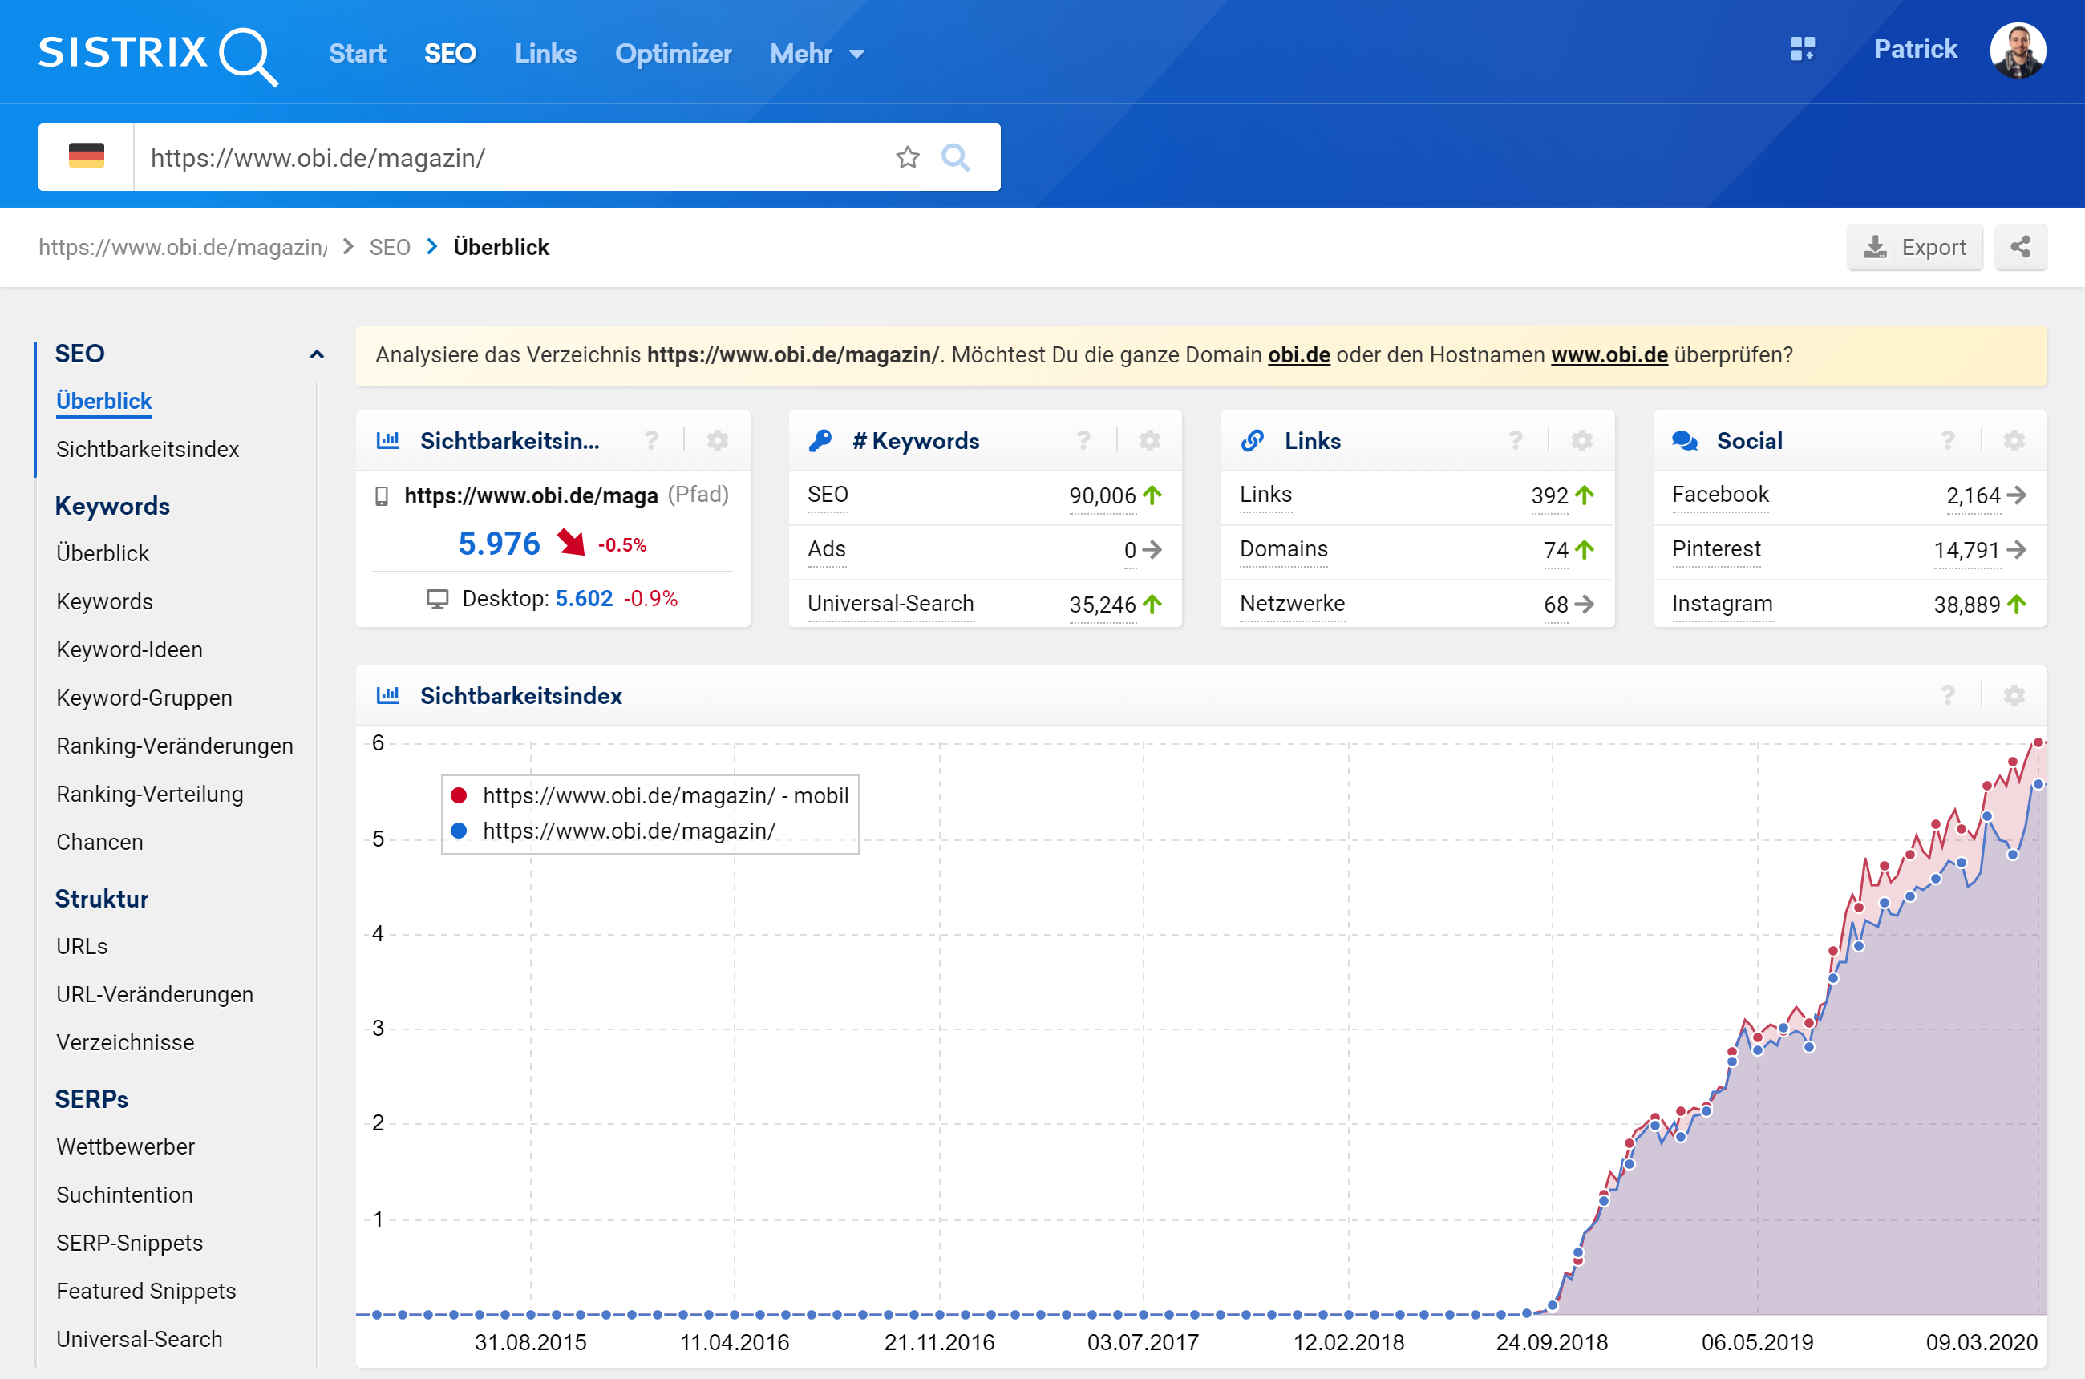Open the Optimizer tab

673,54
